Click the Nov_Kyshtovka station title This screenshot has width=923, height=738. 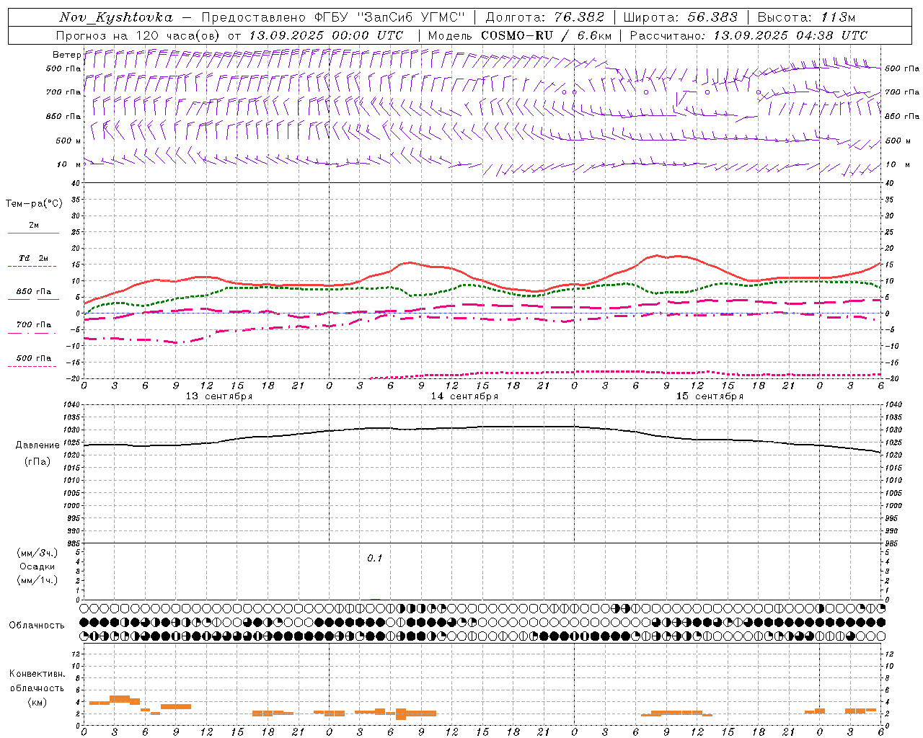tap(116, 17)
